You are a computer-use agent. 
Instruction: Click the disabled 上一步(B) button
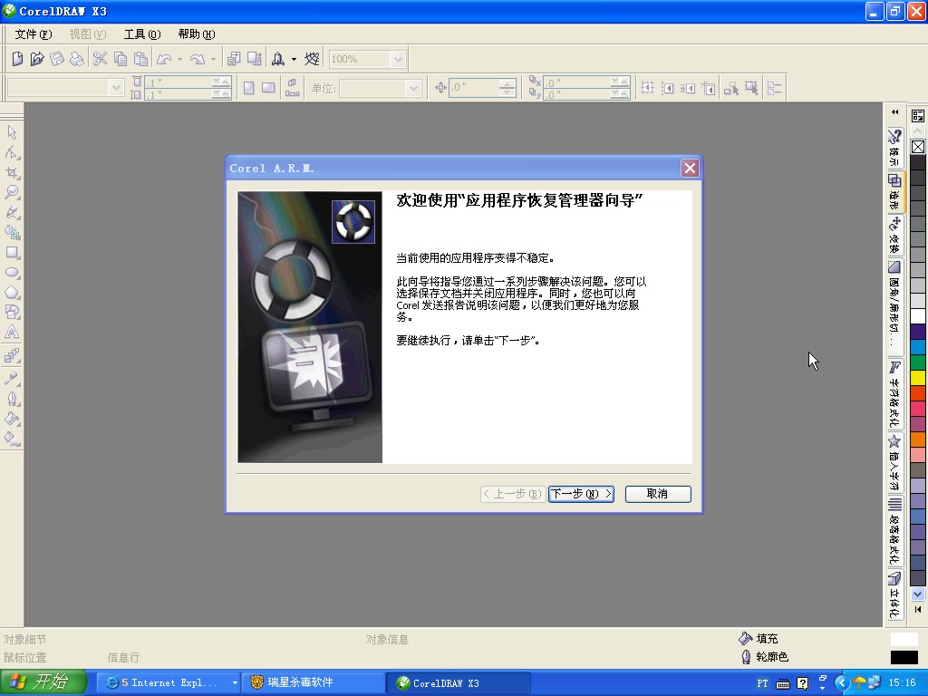(x=512, y=494)
